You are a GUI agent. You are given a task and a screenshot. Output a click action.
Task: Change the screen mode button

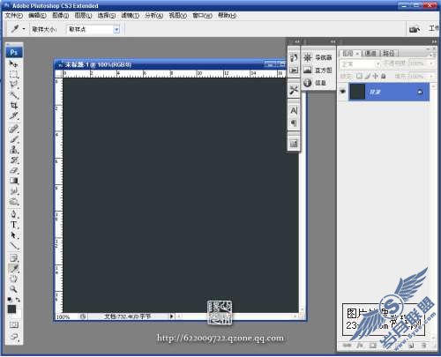pos(13,337)
